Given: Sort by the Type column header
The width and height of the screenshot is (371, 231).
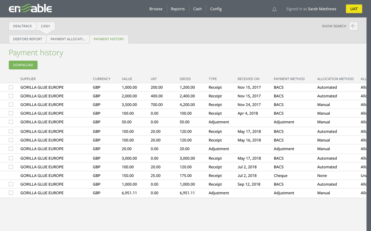Looking at the screenshot, I should tap(212, 79).
